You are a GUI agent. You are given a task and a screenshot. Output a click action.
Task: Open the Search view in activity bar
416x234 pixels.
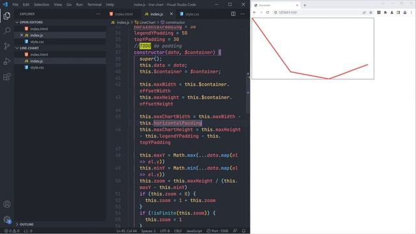[7, 31]
